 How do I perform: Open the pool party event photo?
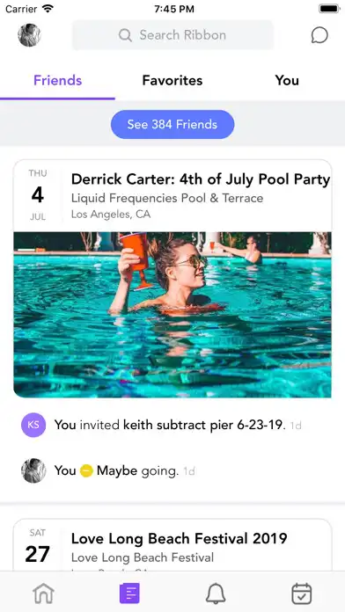click(x=172, y=315)
